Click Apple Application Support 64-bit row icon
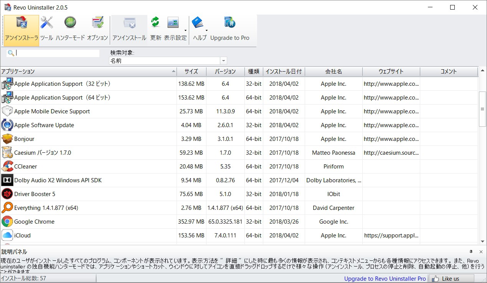 pos(7,98)
